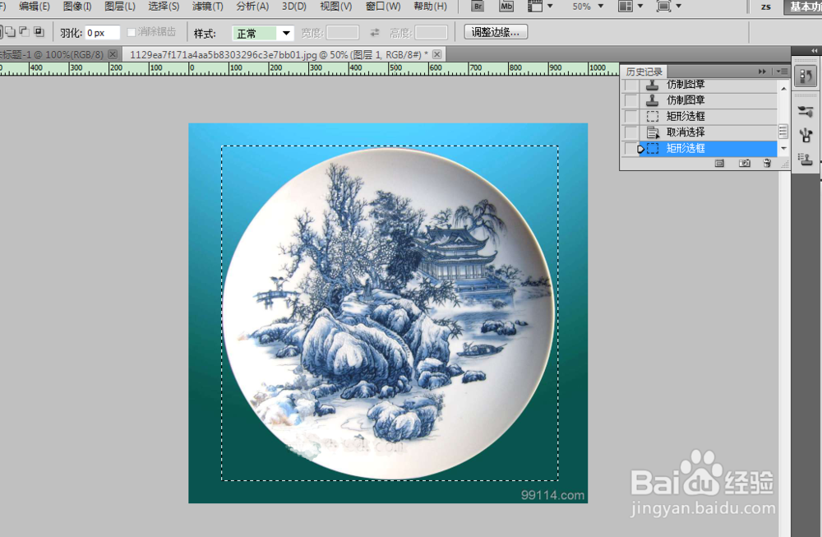The height and width of the screenshot is (537, 822).
Task: Select the 取消选择 history state
Action: click(x=709, y=132)
